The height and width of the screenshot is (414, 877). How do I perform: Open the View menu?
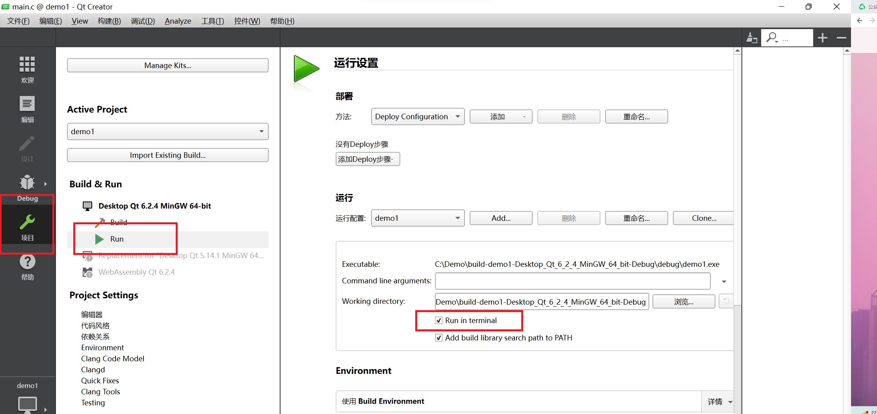pyautogui.click(x=80, y=21)
